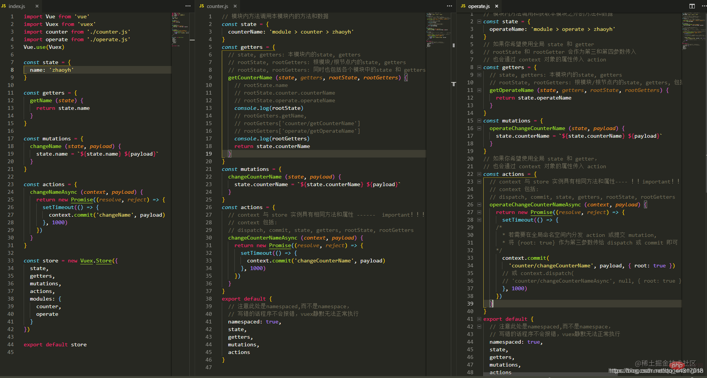The image size is (707, 378).
Task: Click 'Promise' on operate.js line 27
Action: (541, 212)
